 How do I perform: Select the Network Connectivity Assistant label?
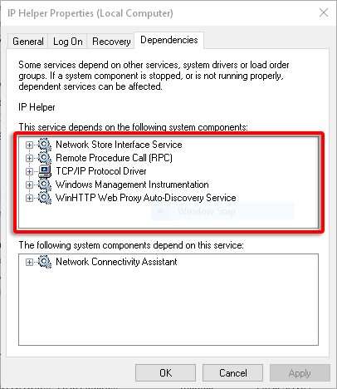pyautogui.click(x=116, y=262)
